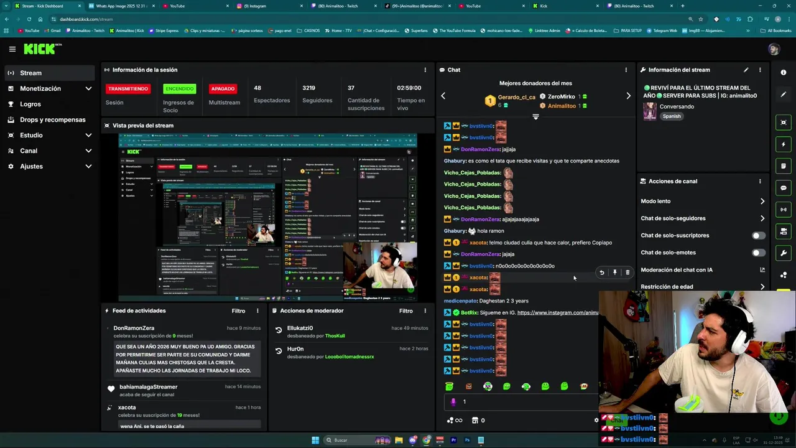Click the Spanish language tag

point(672,116)
